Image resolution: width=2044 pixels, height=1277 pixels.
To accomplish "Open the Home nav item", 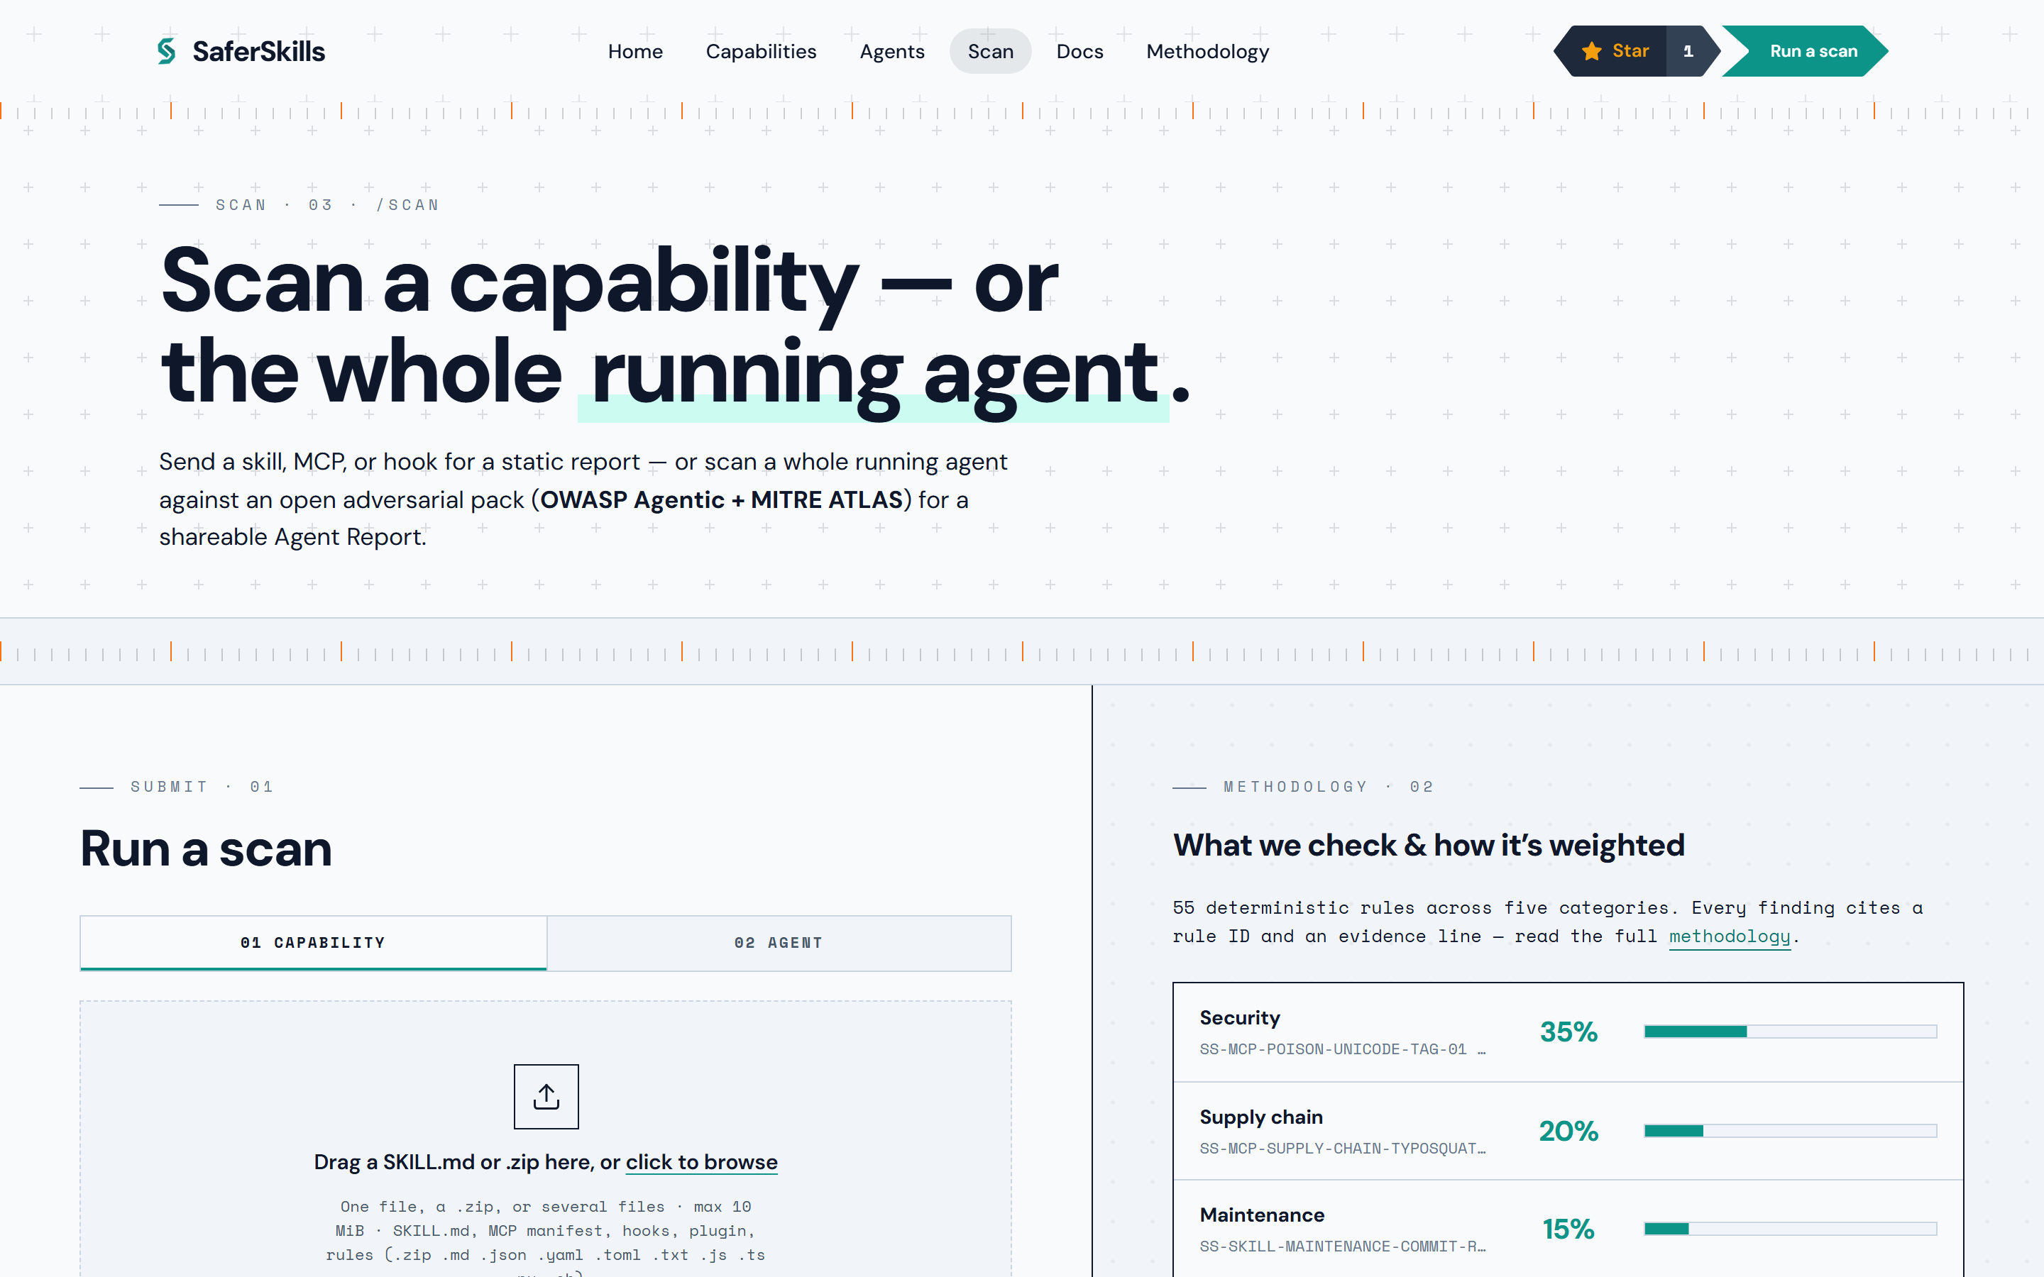I will (635, 52).
